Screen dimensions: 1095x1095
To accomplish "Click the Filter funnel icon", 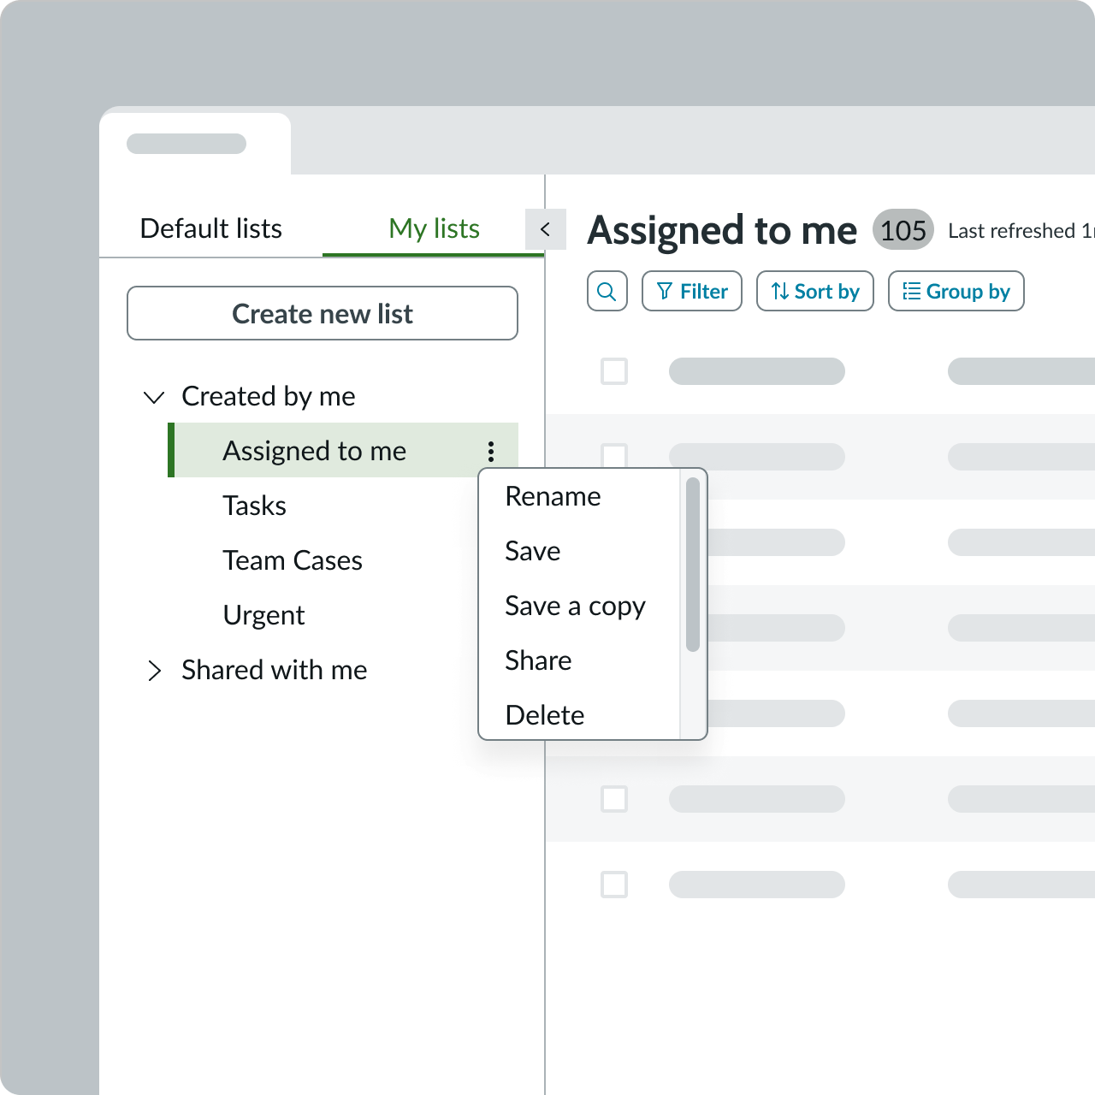I will tap(666, 291).
